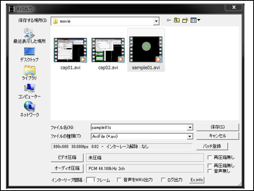This screenshot has height=191, width=254.
Task: Click the sample01.avi file name
Action: [146, 68]
